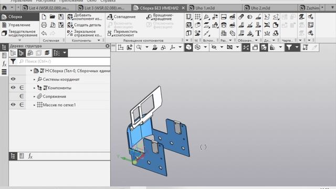Toggle visibility eye for Массив по сетке:1
The width and height of the screenshot is (336, 189).
coord(13,104)
